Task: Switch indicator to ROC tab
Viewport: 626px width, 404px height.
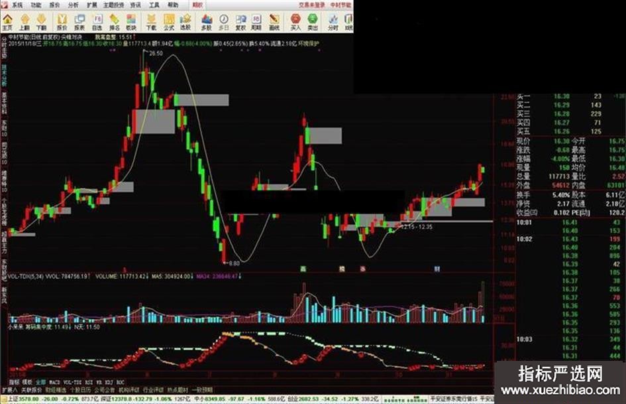Action: pyautogui.click(x=120, y=382)
